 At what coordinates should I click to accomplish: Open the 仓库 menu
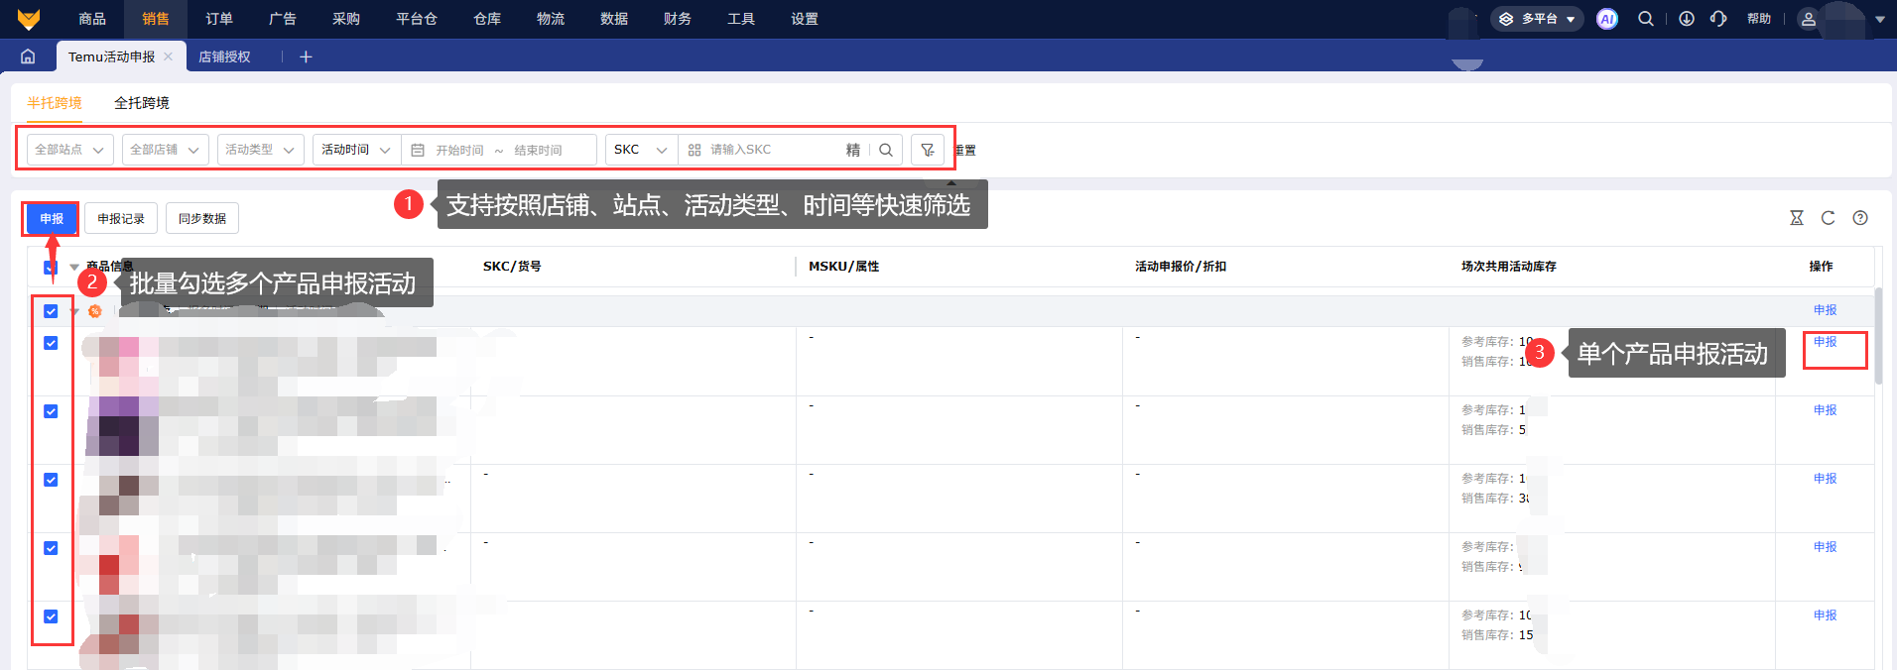pyautogui.click(x=487, y=19)
